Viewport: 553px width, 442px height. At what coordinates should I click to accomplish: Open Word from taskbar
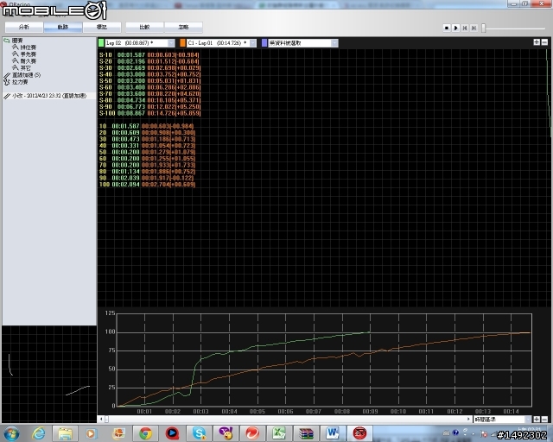click(x=333, y=433)
